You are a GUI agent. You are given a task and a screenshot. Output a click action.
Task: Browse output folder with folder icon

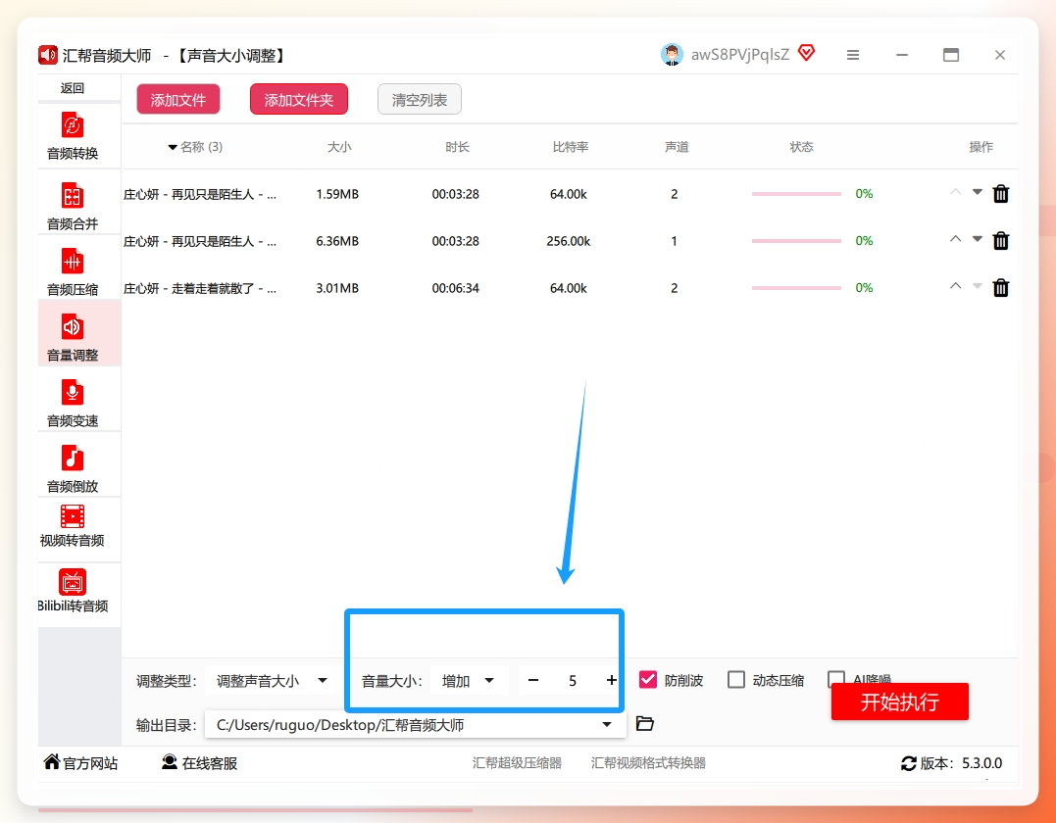[645, 723]
